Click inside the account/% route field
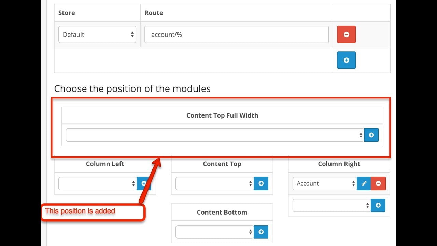The image size is (437, 246). point(236,34)
